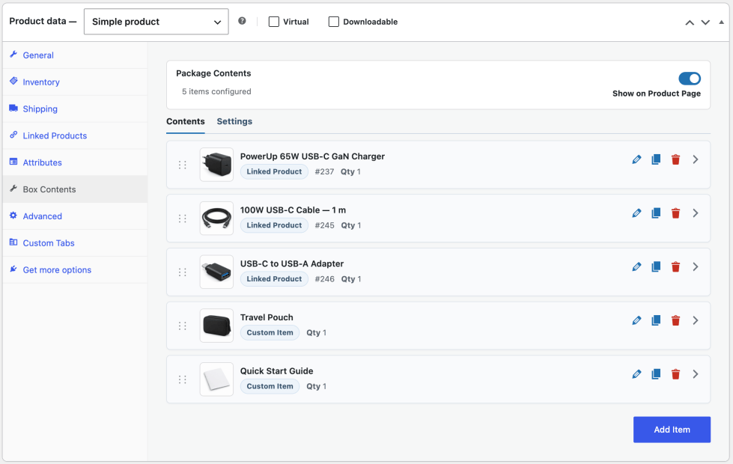Screen dimensions: 733x464
Task: Check the Downloadable checkbox
Action: pyautogui.click(x=334, y=22)
